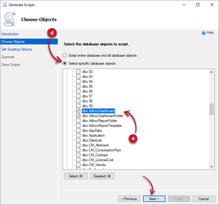Check the dbo.94 checkbox

pyautogui.click(x=78, y=81)
